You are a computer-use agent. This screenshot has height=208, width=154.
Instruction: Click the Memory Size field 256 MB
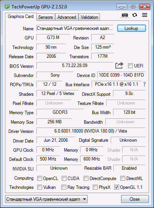click(54, 122)
